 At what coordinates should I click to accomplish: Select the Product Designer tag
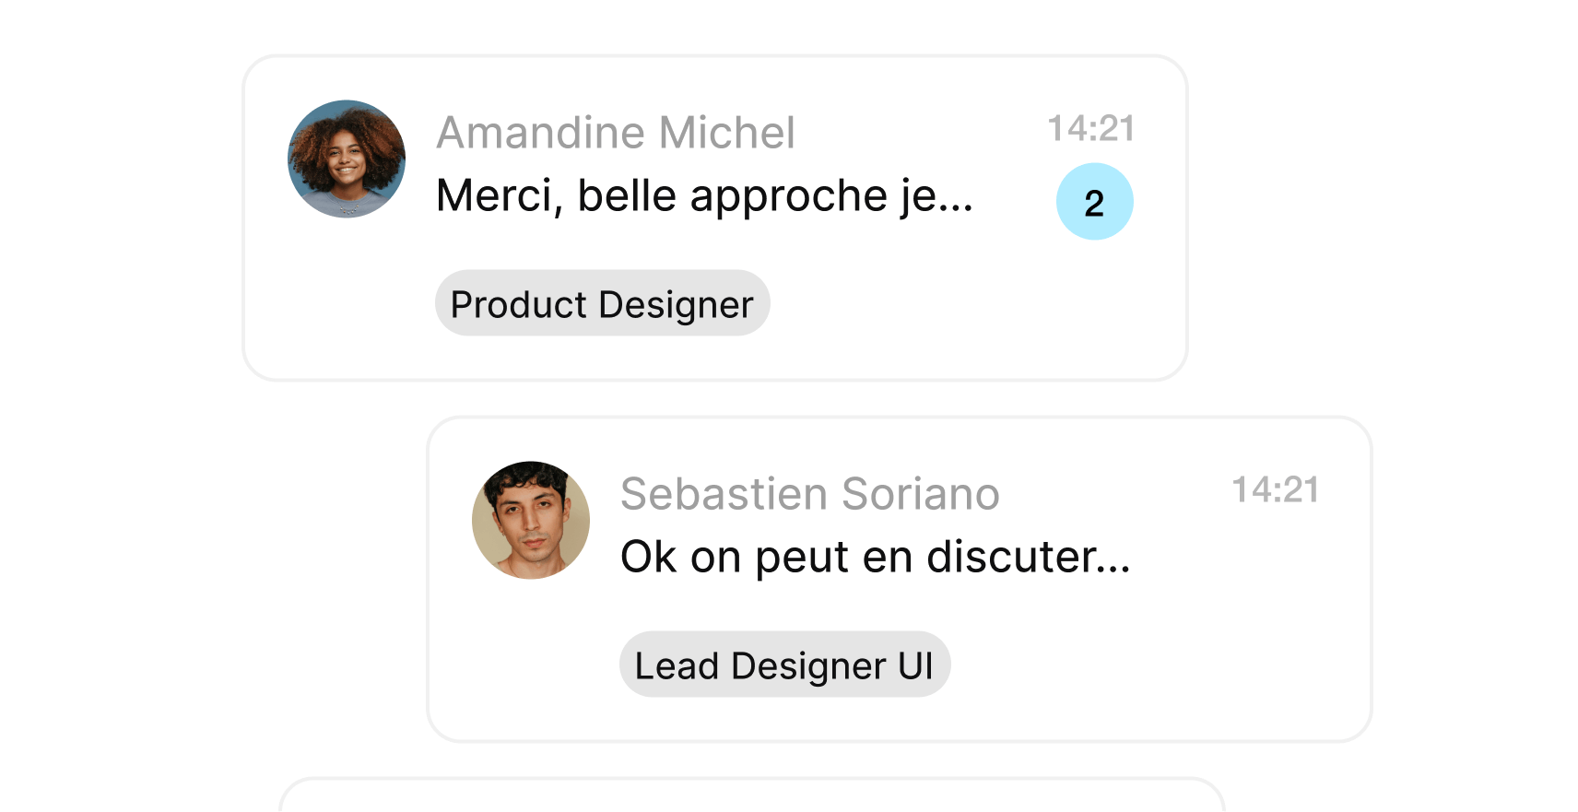tap(602, 303)
